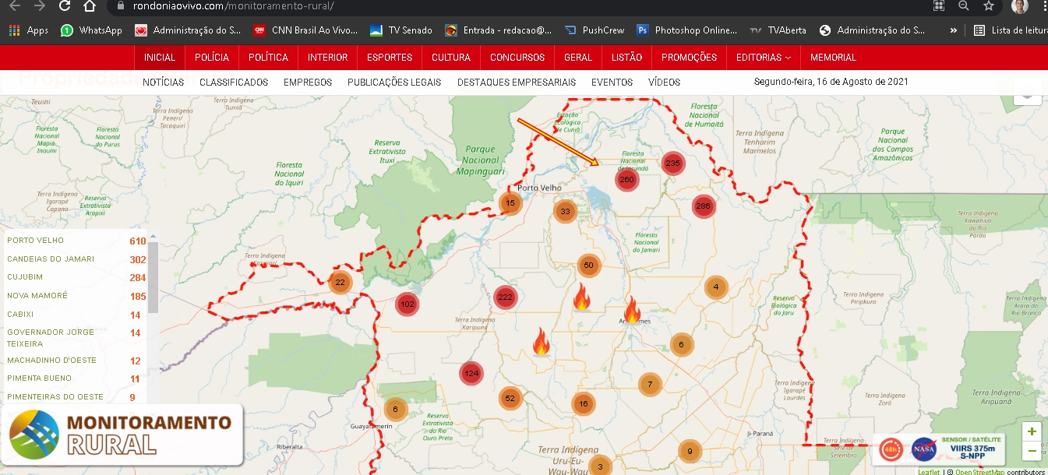Screen dimensions: 1048x475
Task: Open the Lista de leitura panel
Action: [x=1010, y=30]
